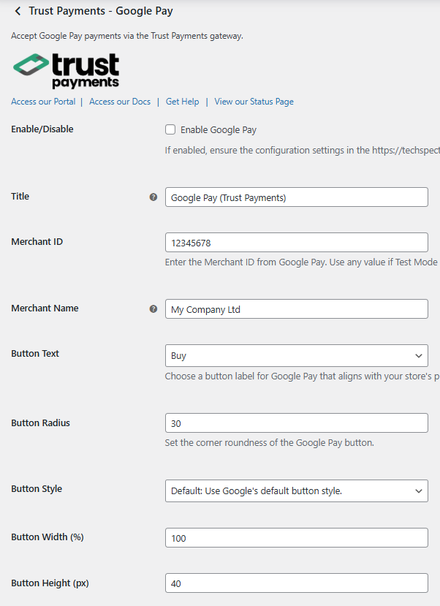Visit the View our Status Page link

tap(254, 102)
